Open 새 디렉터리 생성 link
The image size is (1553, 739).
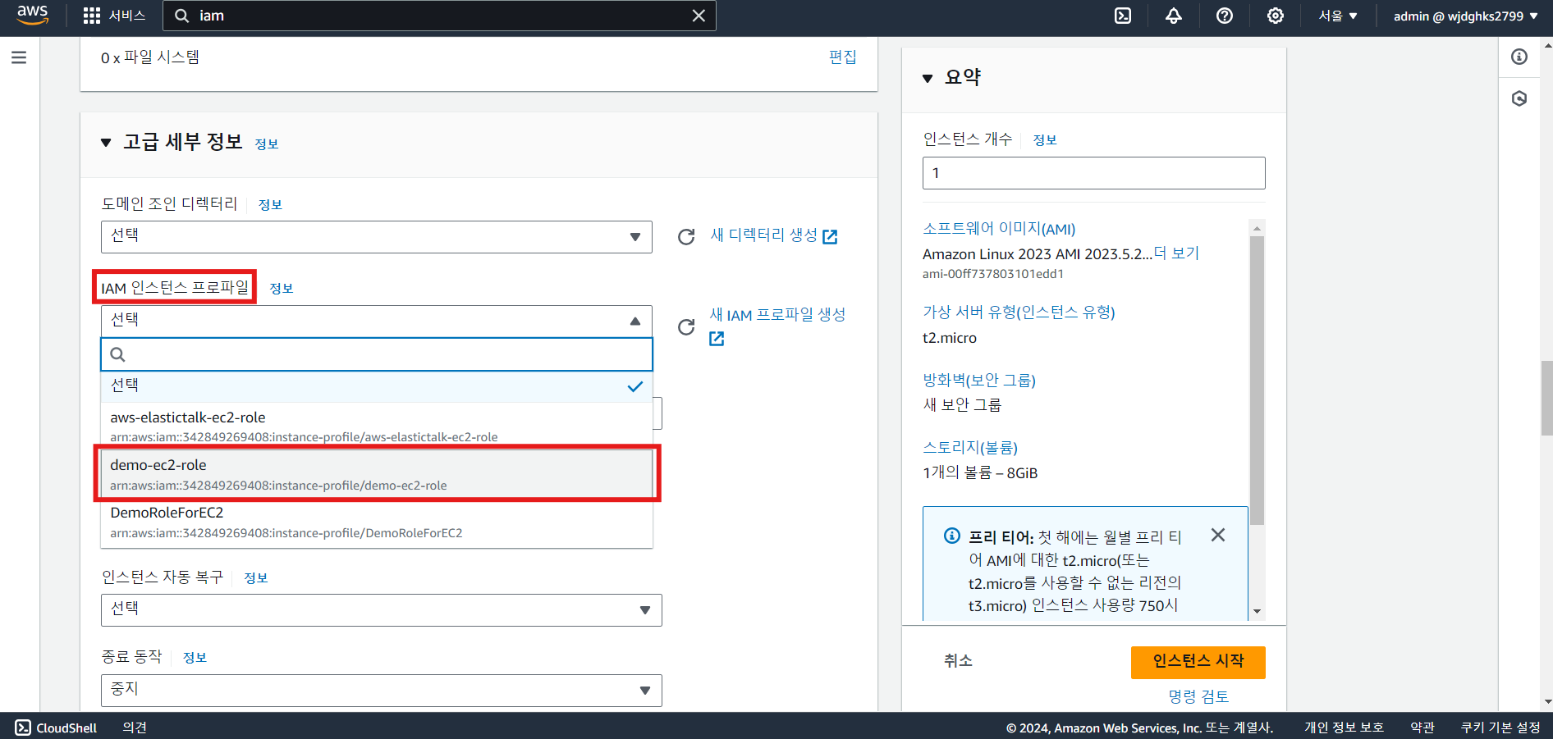pyautogui.click(x=773, y=235)
